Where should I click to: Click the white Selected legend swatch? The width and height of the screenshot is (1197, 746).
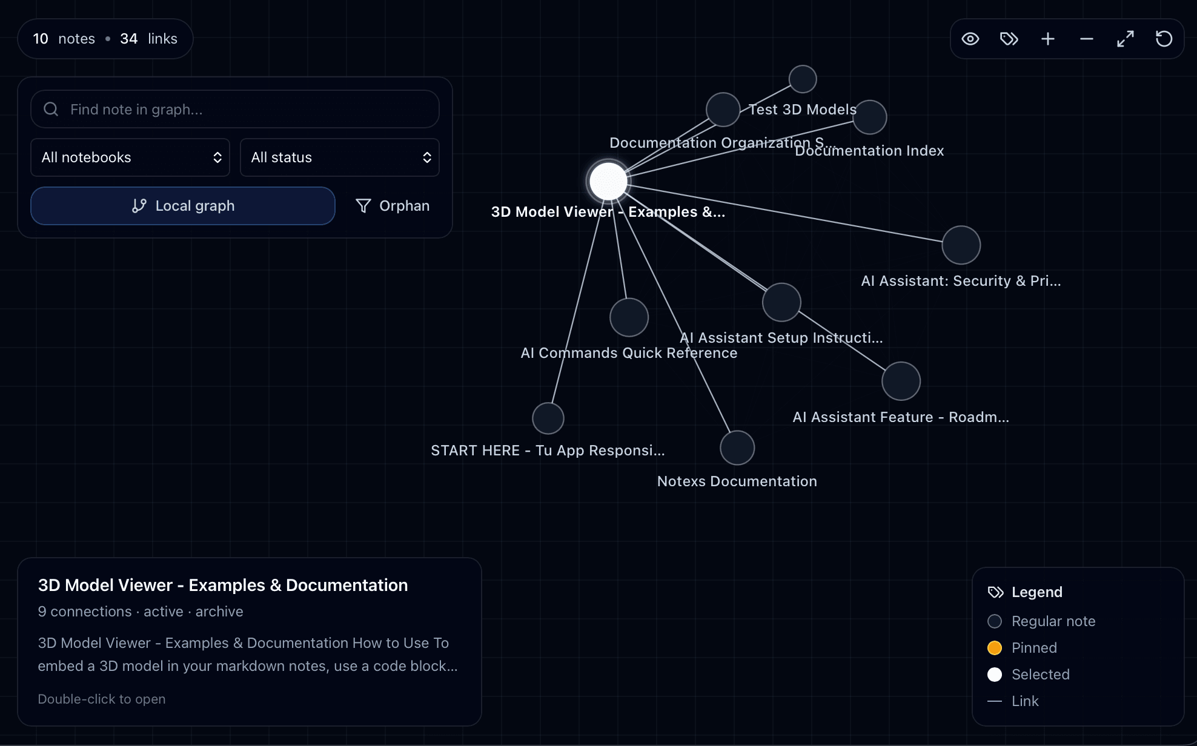coord(995,675)
